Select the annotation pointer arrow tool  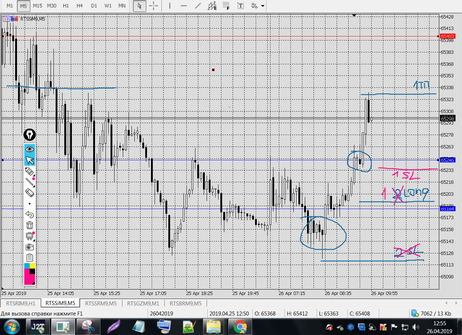(30, 160)
